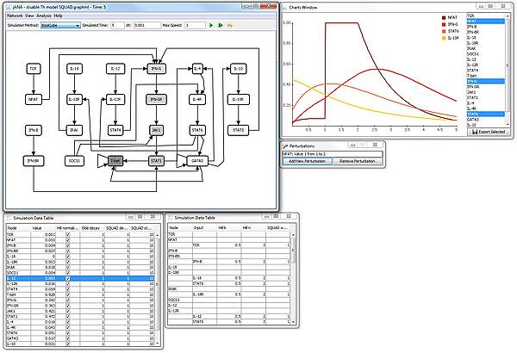
Task: Open the Simulation Method dropdown
Action: pos(60,26)
